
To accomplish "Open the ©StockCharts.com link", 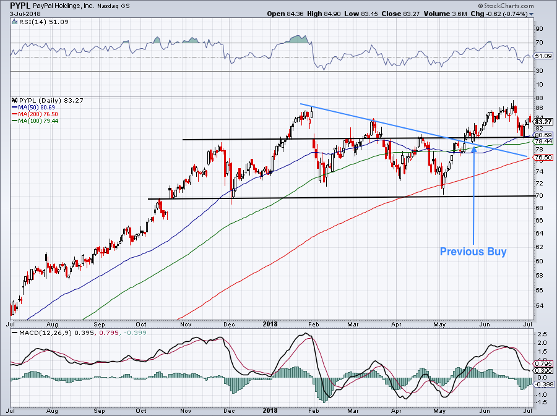I will [506, 6].
